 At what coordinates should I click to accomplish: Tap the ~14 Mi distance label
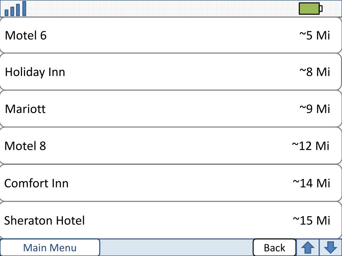click(312, 183)
